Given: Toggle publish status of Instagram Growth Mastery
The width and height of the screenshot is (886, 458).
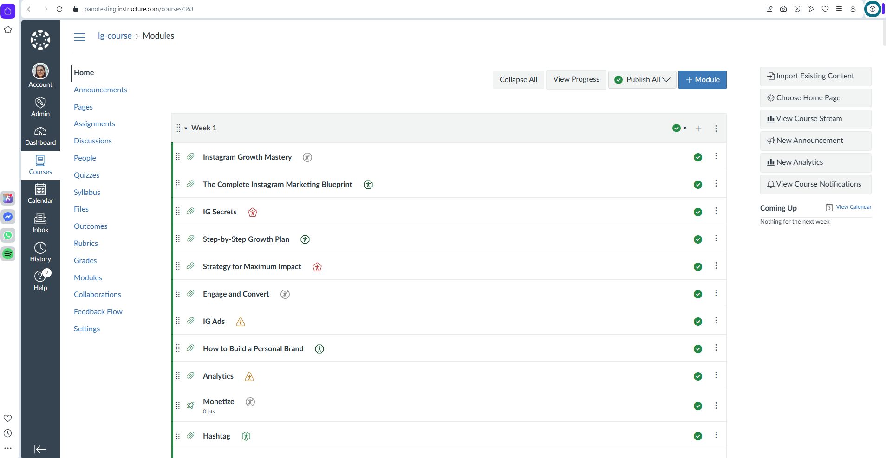Looking at the screenshot, I should [x=698, y=157].
